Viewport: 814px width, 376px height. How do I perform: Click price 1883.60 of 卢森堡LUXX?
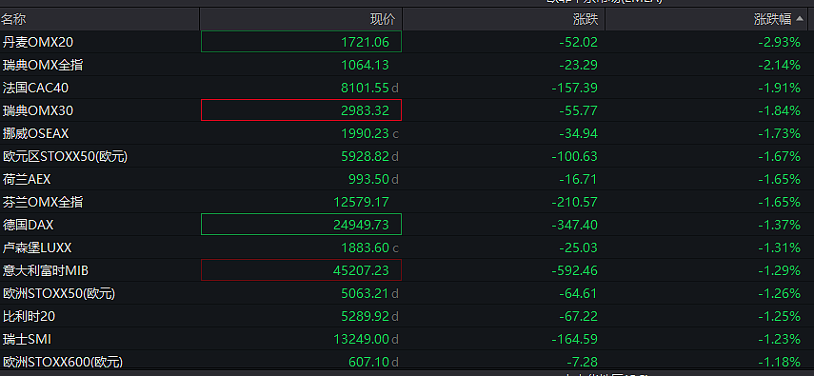[x=365, y=247]
